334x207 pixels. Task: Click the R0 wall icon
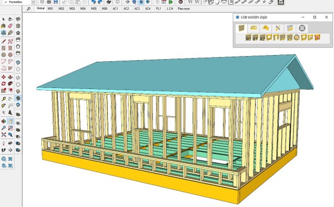click(x=248, y=38)
